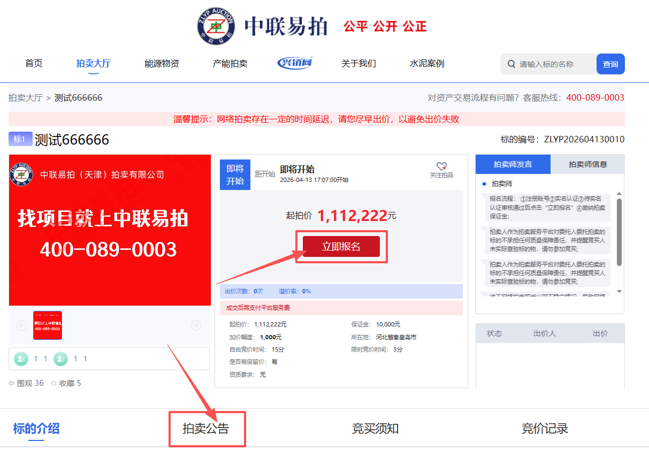Viewport: 649px width, 449px height.
Task: Click the 围观 eye icon
Action: click(x=12, y=384)
